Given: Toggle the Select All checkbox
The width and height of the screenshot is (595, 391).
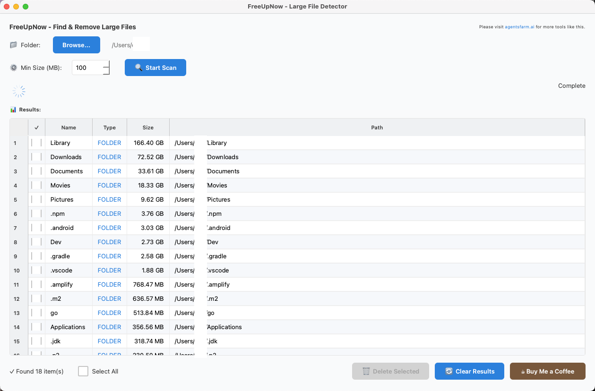Looking at the screenshot, I should coord(83,371).
